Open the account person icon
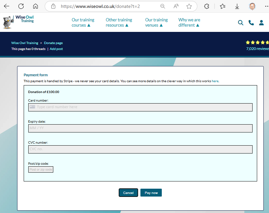This screenshot has width=269, height=213. tap(261, 23)
